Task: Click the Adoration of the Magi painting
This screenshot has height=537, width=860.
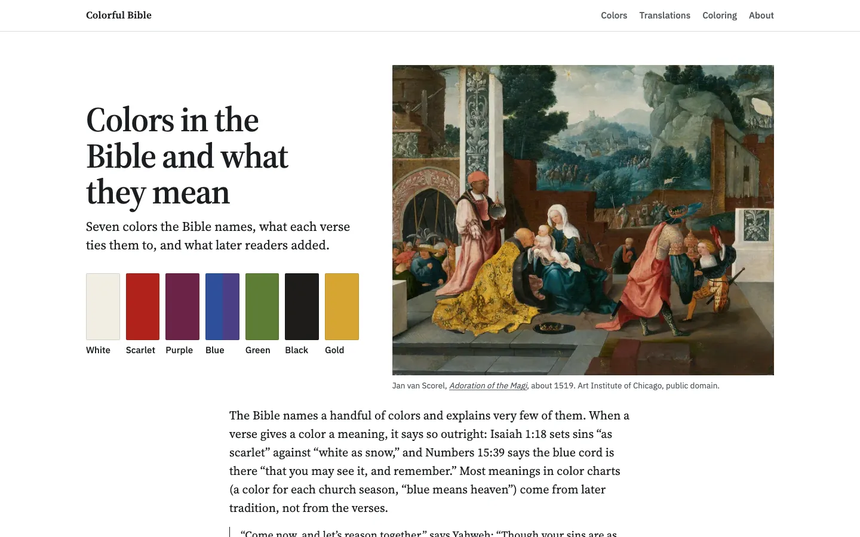Action: tap(583, 220)
